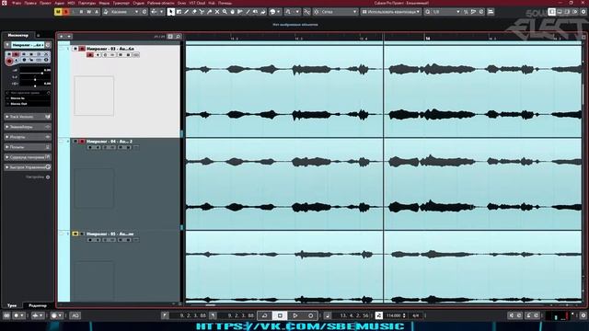
Task: Toggle the AQ auto quantize button
Action: (x=75, y=315)
